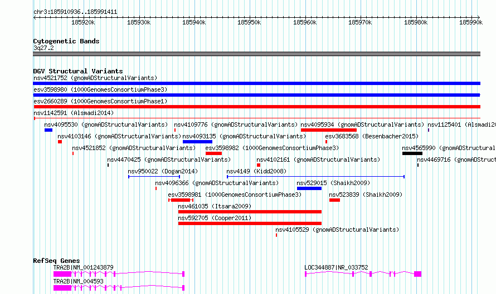Select the nsv950022 (Dogan2014) variant label
This screenshot has height=294, width=496.
click(x=163, y=171)
